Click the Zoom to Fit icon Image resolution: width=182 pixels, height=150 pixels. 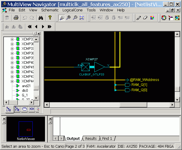pyautogui.click(x=82, y=18)
